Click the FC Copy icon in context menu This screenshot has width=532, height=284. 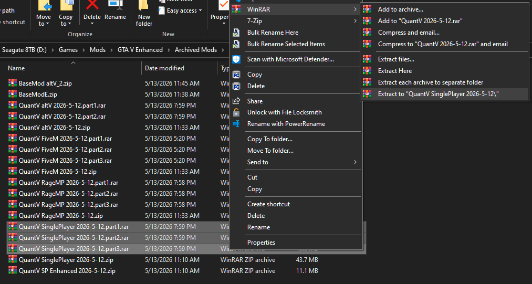click(x=236, y=75)
